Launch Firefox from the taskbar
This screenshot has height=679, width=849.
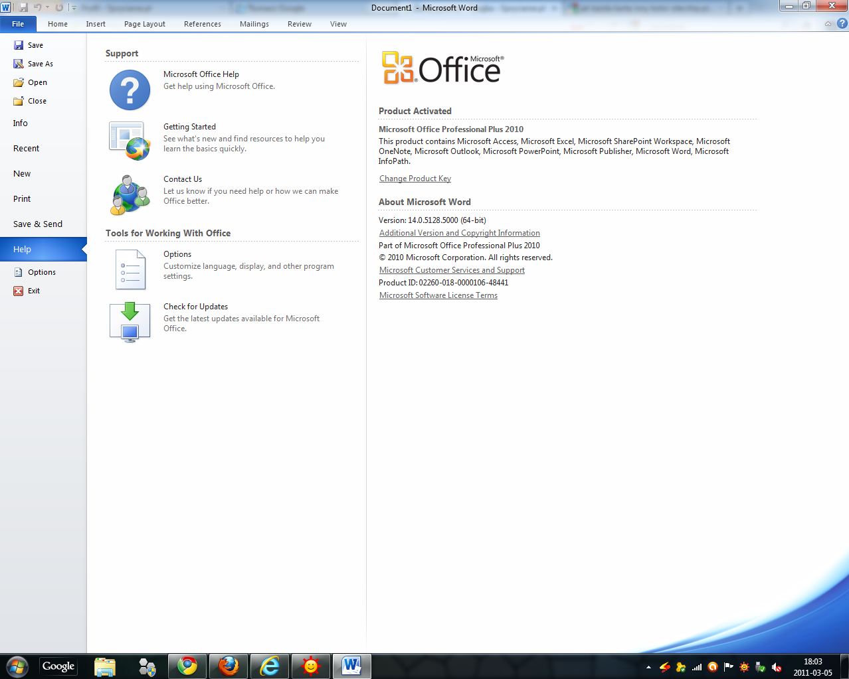click(x=229, y=666)
